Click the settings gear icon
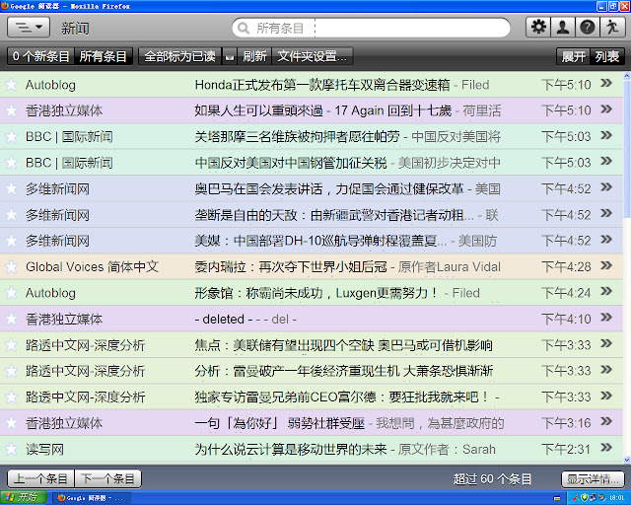This screenshot has width=631, height=505. pos(538,28)
